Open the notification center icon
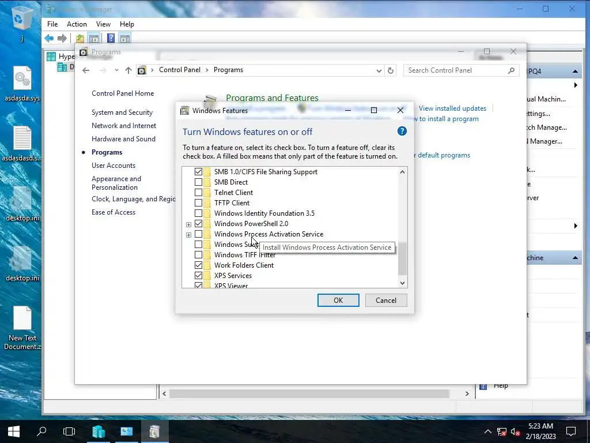 571,431
